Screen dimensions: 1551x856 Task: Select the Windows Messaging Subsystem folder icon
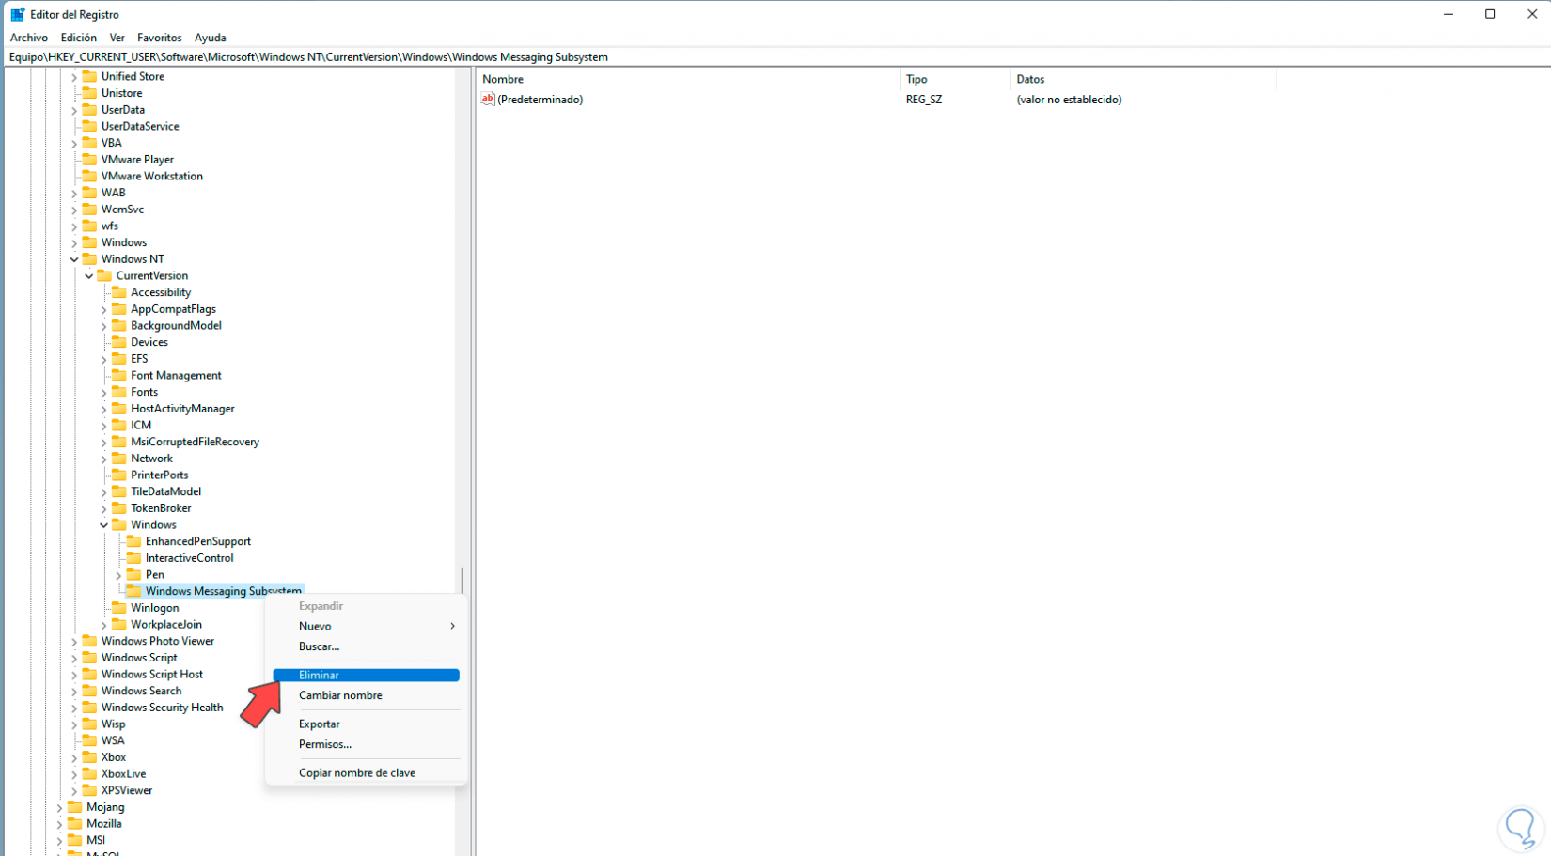[x=134, y=591]
